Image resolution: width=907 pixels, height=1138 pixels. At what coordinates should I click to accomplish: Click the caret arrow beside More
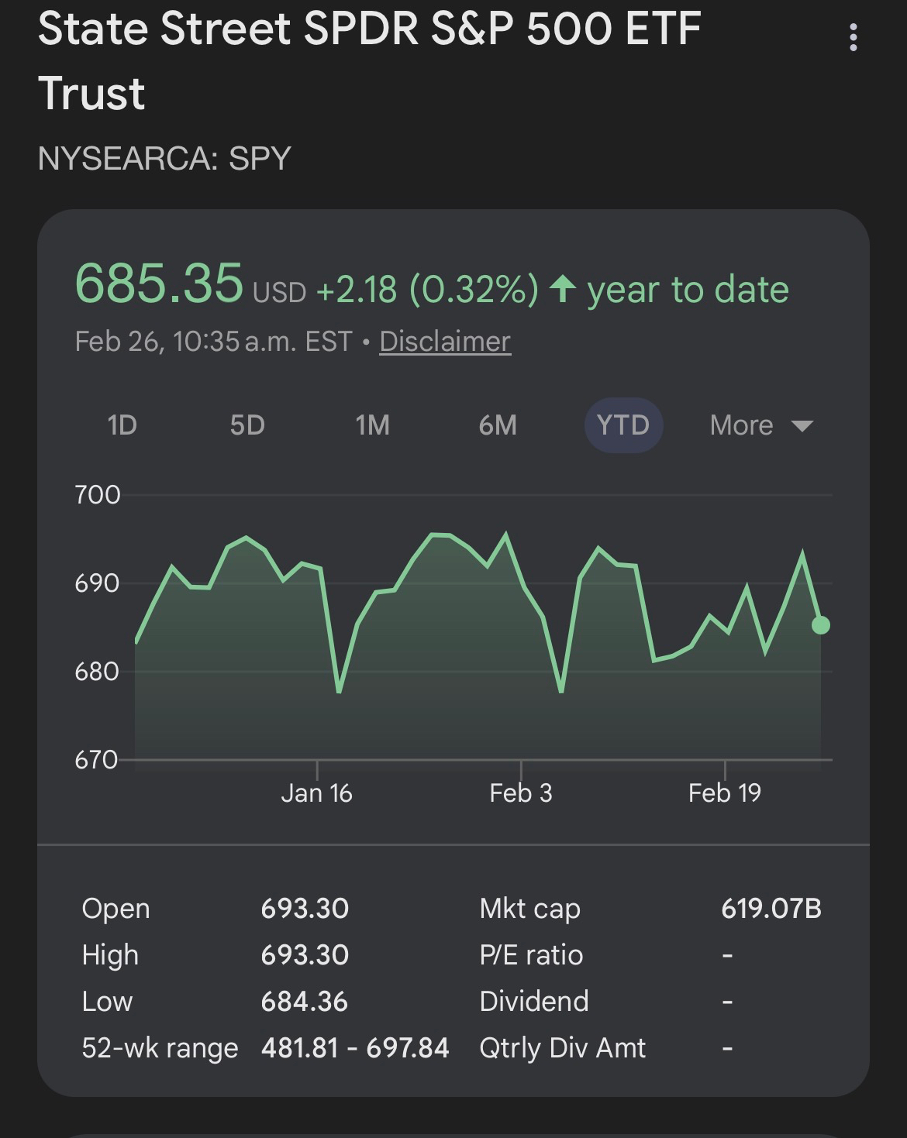[802, 426]
